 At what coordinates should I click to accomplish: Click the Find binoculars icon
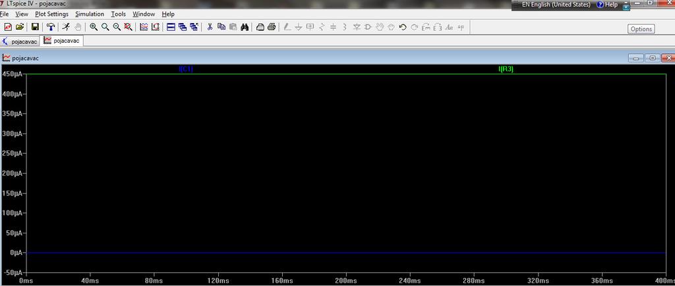pos(245,27)
